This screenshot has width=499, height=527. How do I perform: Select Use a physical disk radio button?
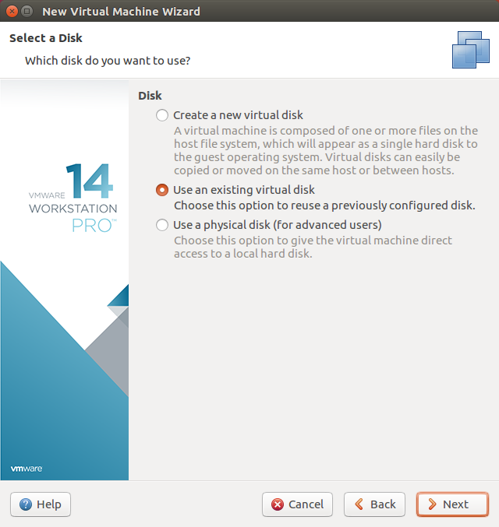pyautogui.click(x=162, y=225)
